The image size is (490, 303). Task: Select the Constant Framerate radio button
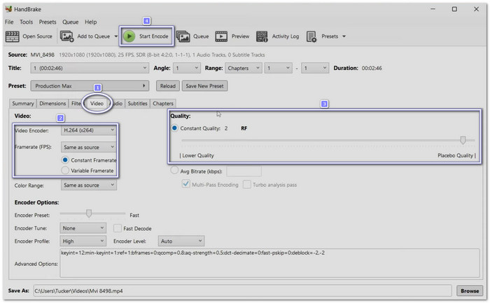(65, 160)
